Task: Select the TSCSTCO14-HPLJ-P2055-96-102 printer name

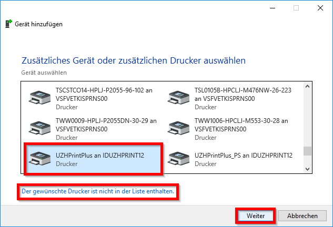Action: [106, 90]
